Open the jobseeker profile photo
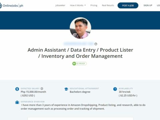The image size is (160, 120). click(80, 28)
